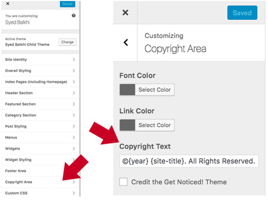Click the Change theme button

pyautogui.click(x=67, y=42)
